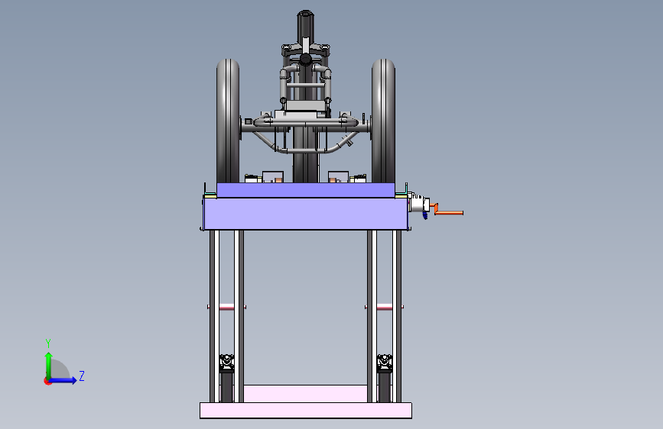The width and height of the screenshot is (663, 429).
Task: Select the large purple table block
Action: (306, 214)
